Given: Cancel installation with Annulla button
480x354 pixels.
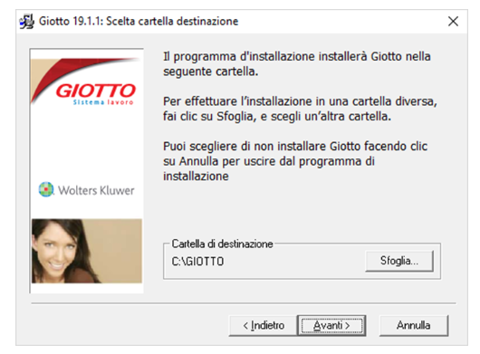Looking at the screenshot, I should [414, 326].
